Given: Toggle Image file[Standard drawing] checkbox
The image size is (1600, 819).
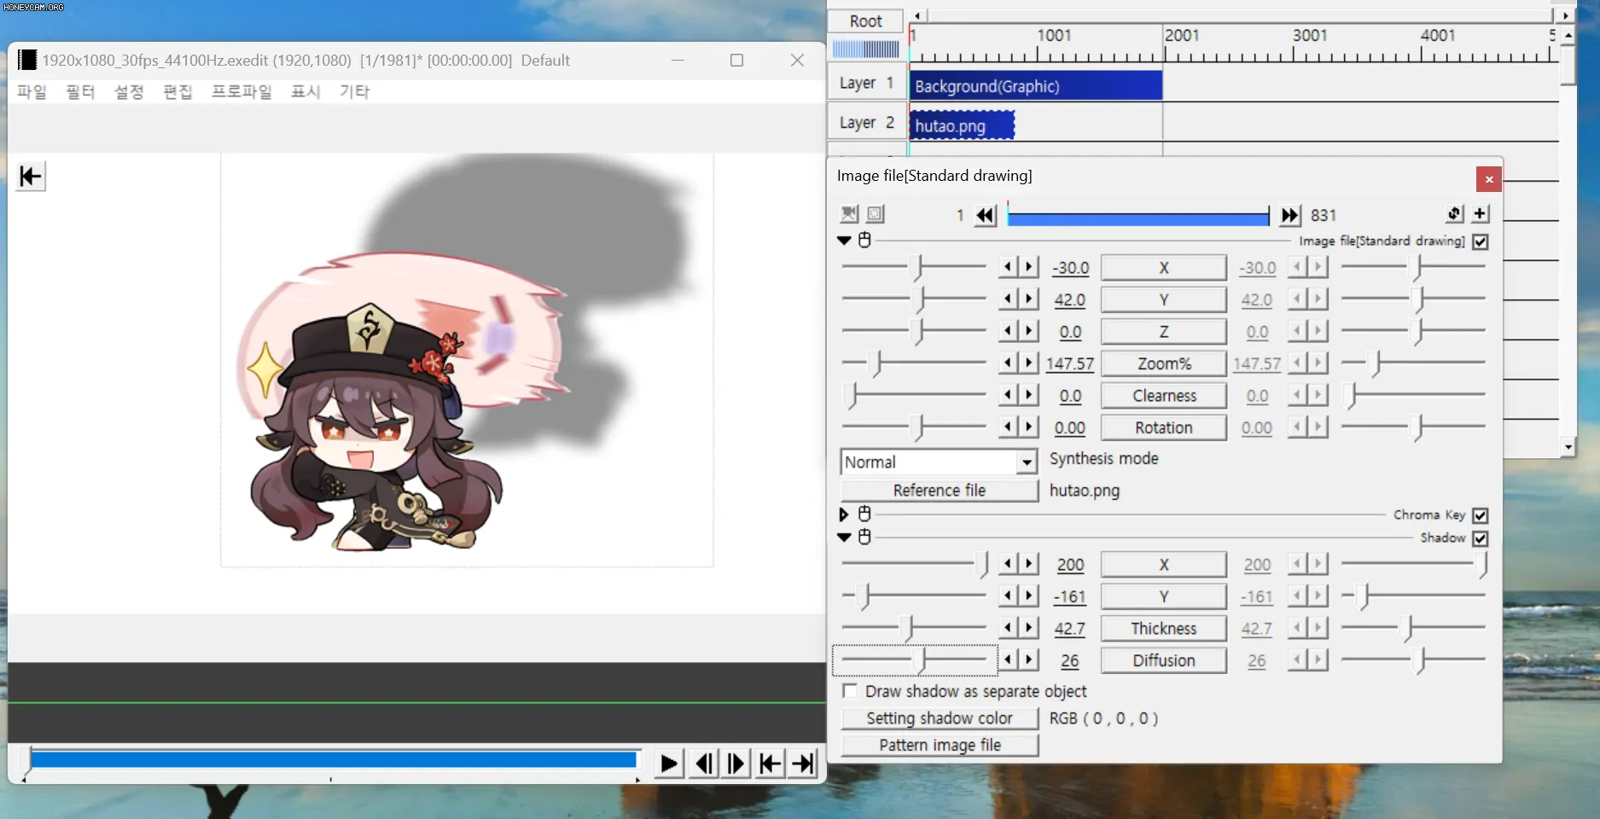Looking at the screenshot, I should (1481, 241).
